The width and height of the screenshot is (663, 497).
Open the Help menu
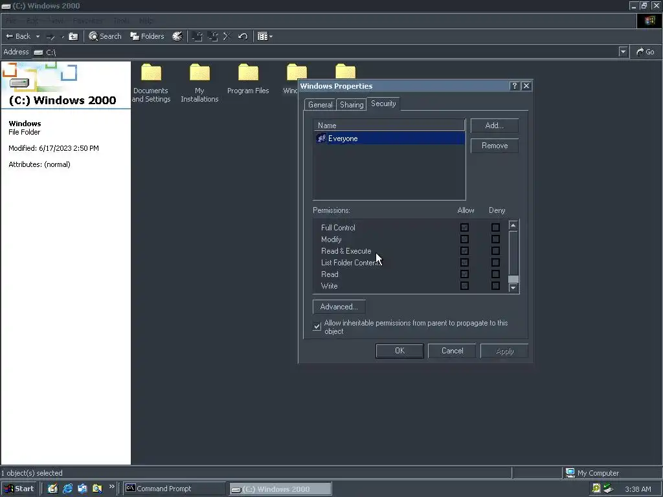[146, 21]
